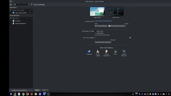Open Screen Locking from Most Used Settings

pyautogui.click(x=98, y=53)
